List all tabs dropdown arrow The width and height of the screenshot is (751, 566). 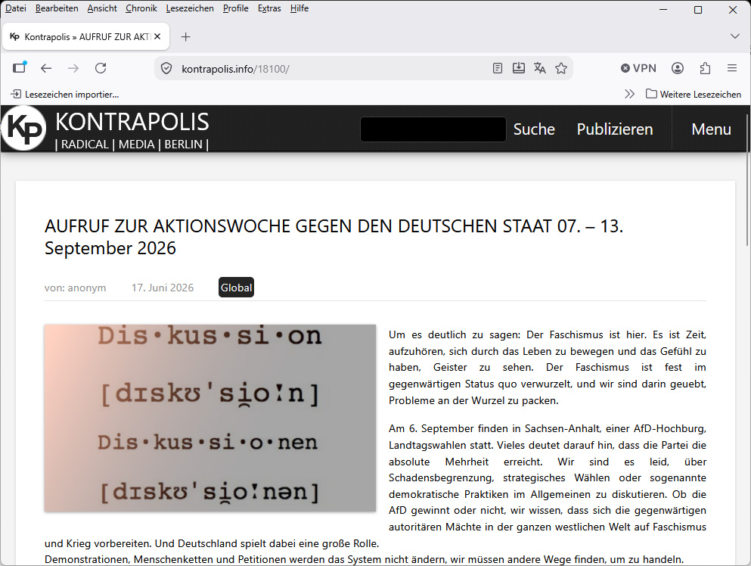734,36
